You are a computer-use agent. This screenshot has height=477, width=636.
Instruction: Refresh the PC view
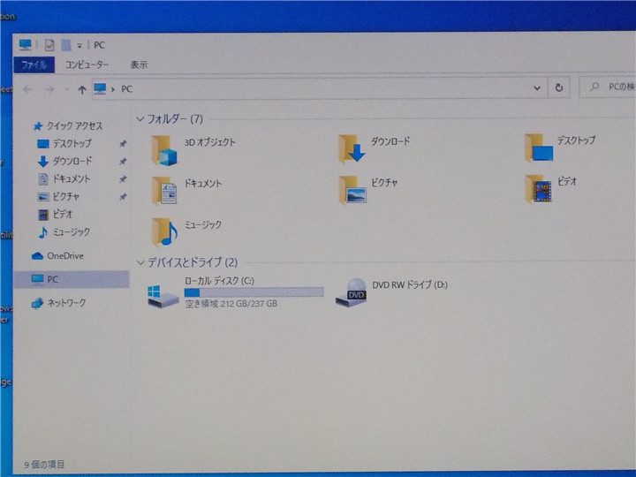[x=559, y=87]
